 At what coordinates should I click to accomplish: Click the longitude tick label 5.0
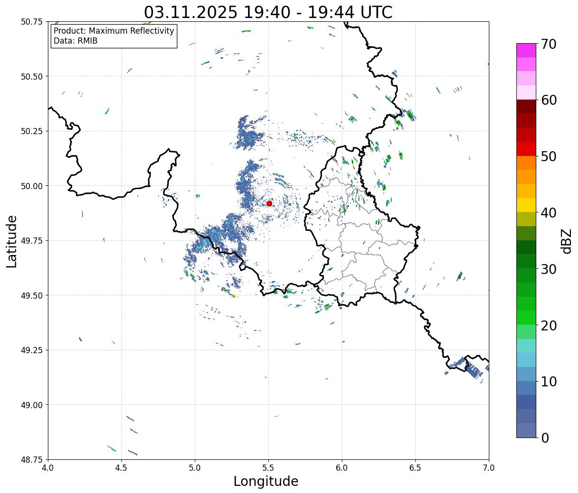coord(195,468)
